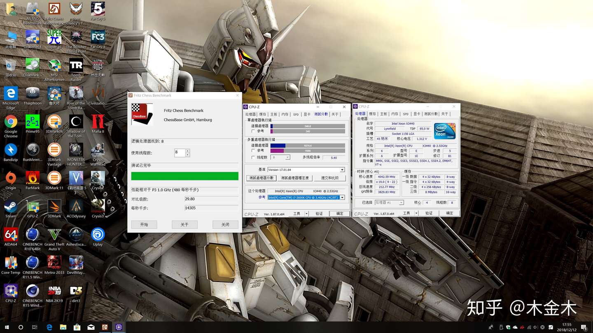Select the NBA 2K19 desktop icon
593x333 pixels.
pos(54,294)
